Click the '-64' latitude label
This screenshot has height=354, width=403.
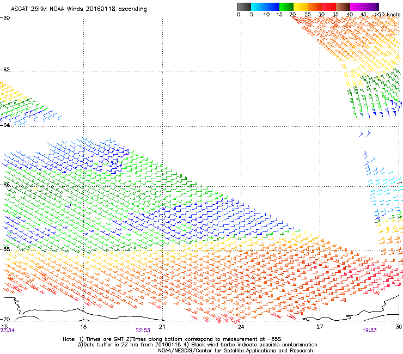coord(5,125)
